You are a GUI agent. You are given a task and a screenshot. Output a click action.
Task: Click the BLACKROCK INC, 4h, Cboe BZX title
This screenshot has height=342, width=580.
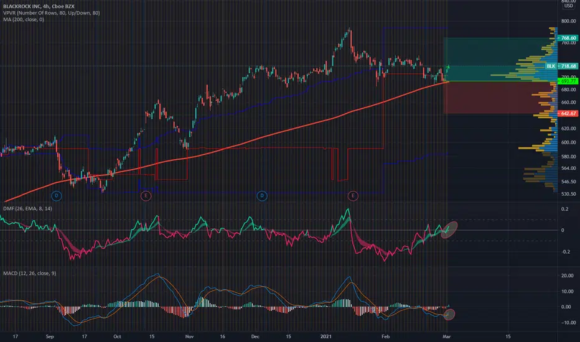(x=39, y=6)
